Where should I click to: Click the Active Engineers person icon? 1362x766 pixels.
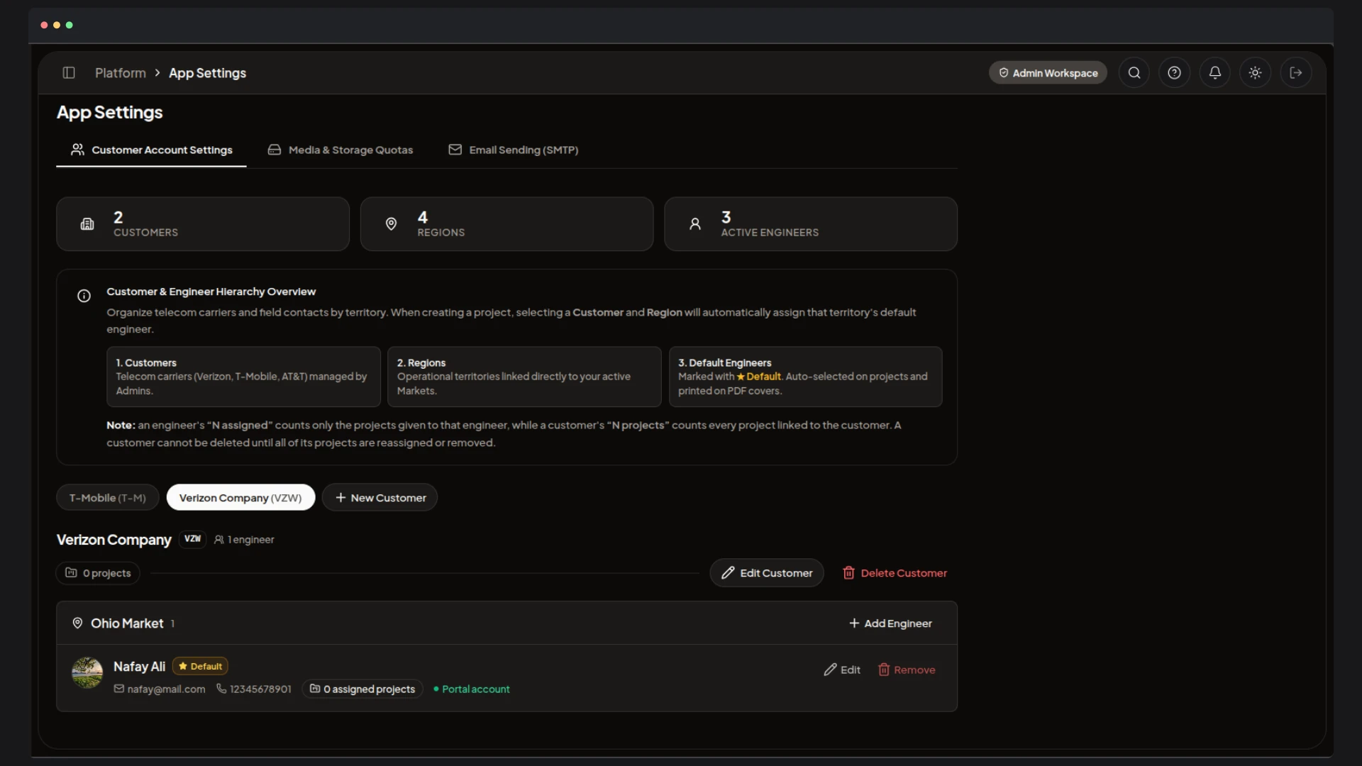[695, 224]
